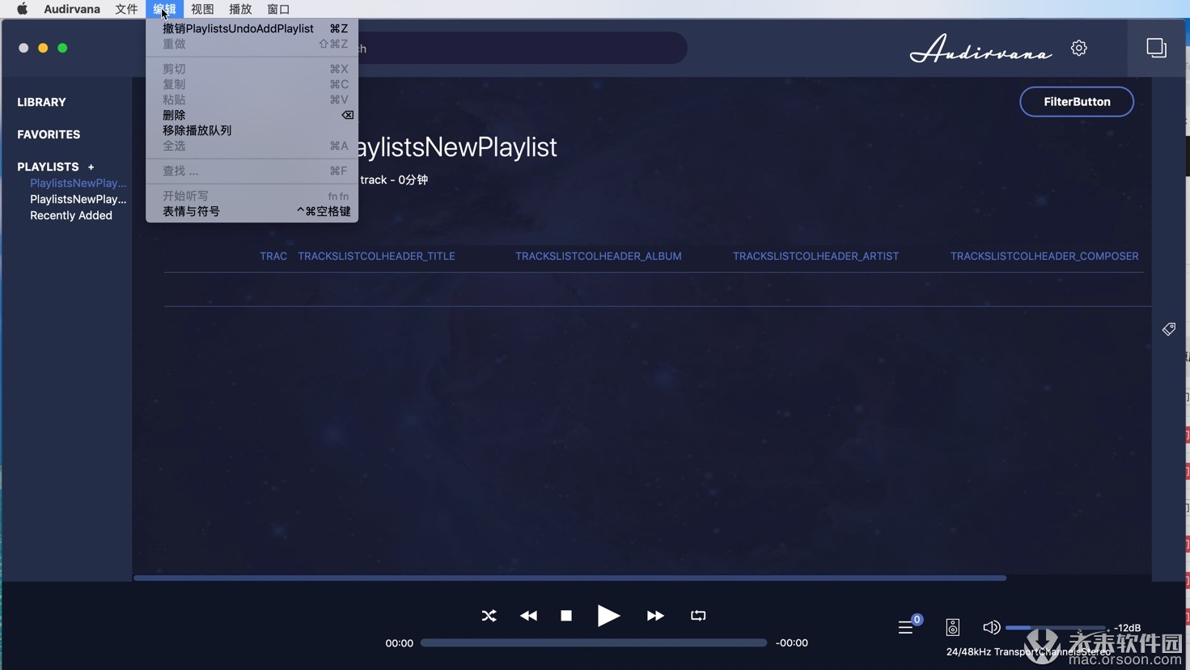Adjust the volume slider
Image resolution: width=1190 pixels, height=670 pixels.
1057,628
